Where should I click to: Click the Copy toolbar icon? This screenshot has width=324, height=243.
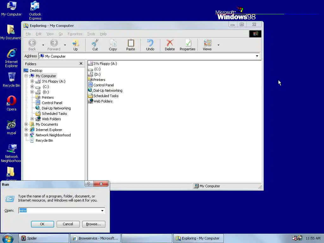click(x=113, y=43)
